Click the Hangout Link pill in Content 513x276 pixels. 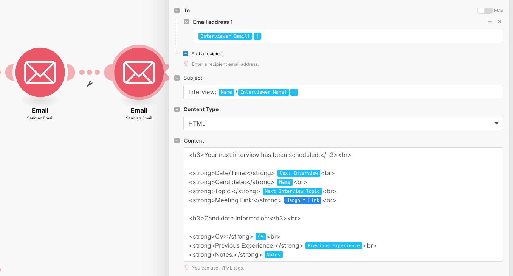pos(302,200)
